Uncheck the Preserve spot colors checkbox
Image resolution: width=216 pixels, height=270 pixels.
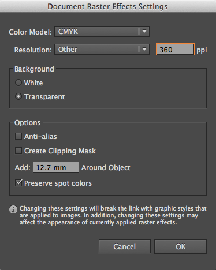coord(18,183)
